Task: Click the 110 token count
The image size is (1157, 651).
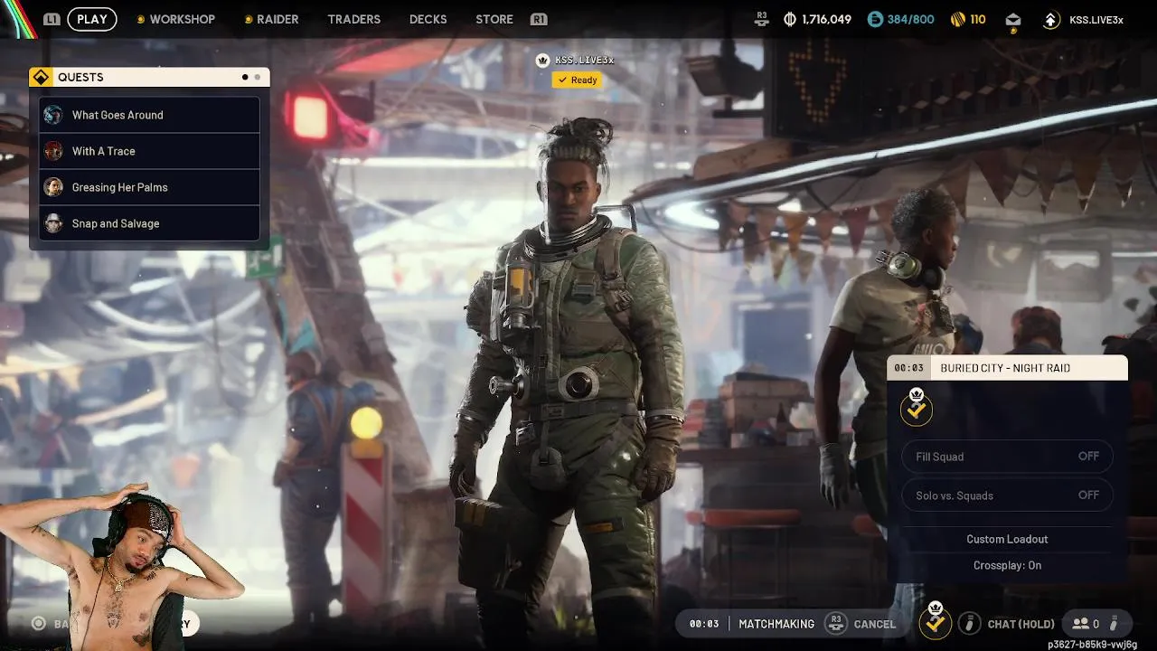Action: click(x=978, y=19)
